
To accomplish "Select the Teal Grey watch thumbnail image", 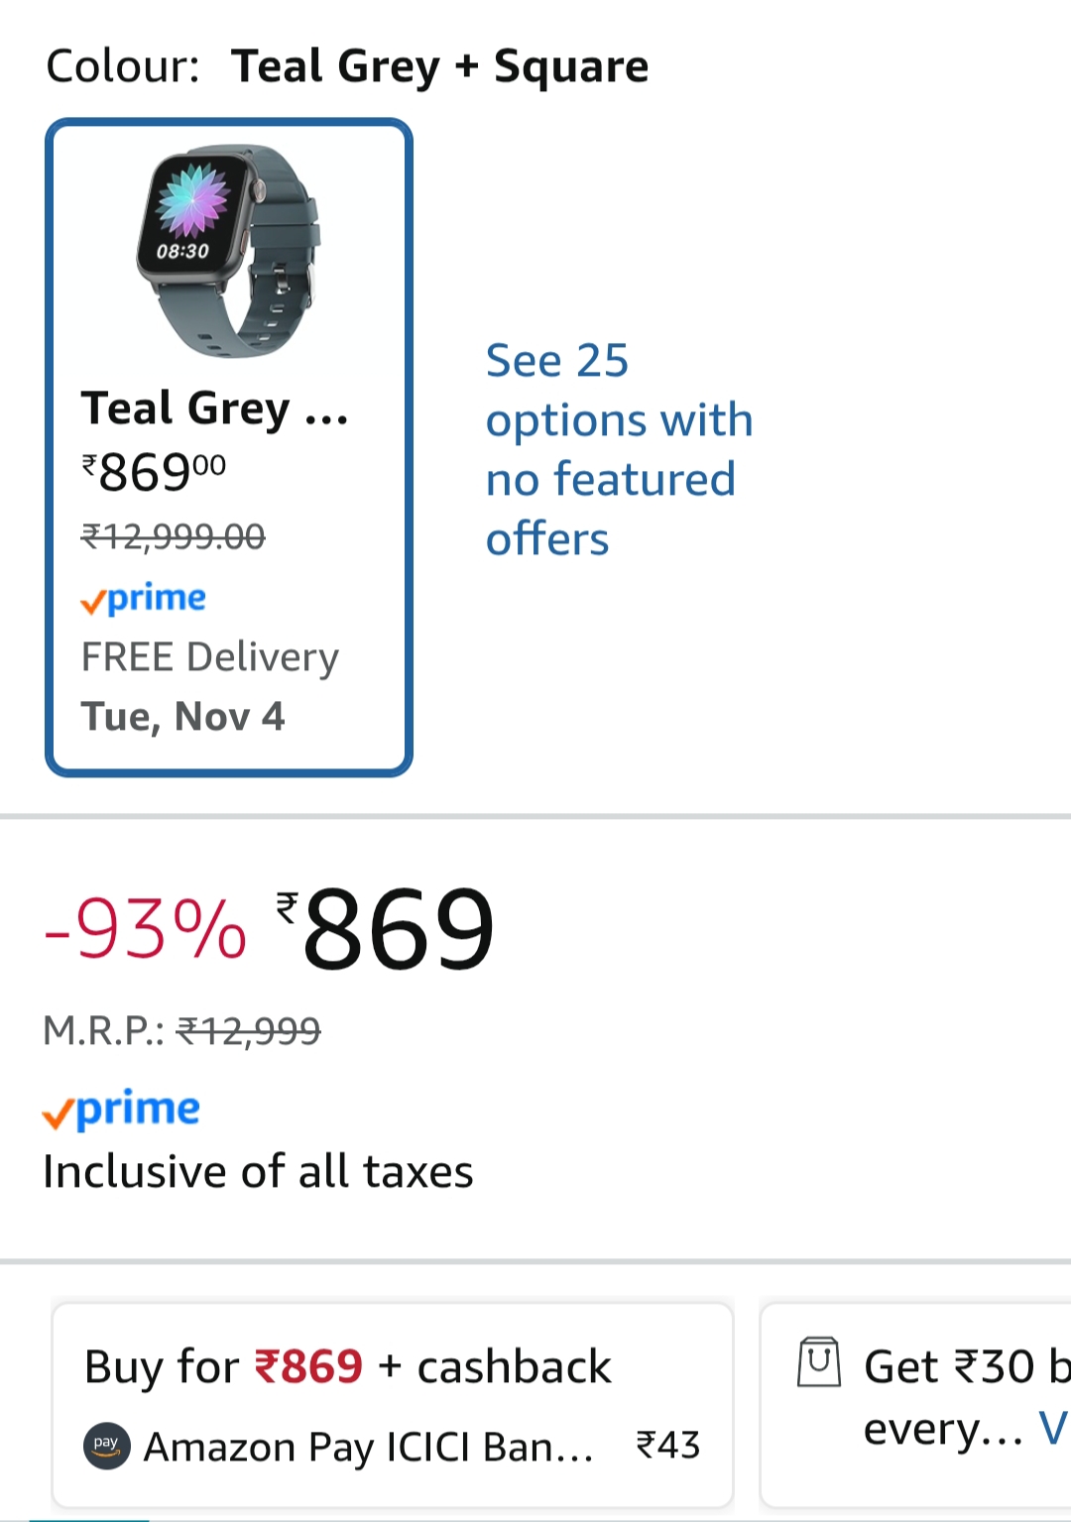I will click(x=229, y=252).
